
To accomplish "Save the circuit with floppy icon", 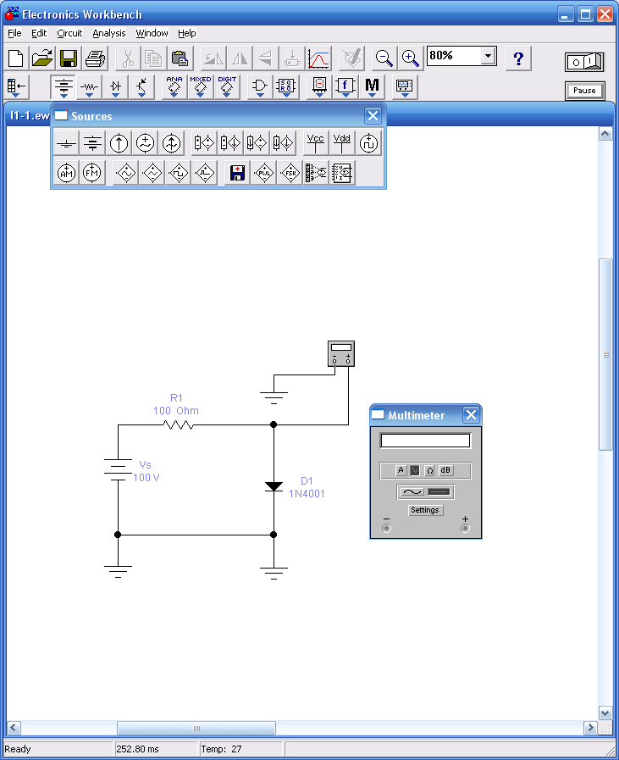I will (69, 58).
